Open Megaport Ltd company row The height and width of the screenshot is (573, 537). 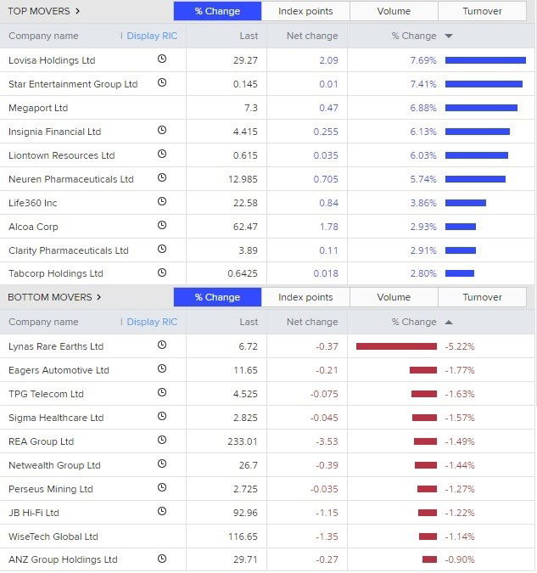pyautogui.click(x=267, y=108)
